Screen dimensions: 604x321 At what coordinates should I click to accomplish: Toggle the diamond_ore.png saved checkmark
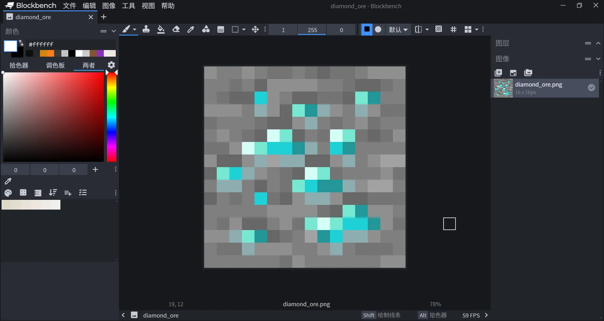[x=592, y=88]
